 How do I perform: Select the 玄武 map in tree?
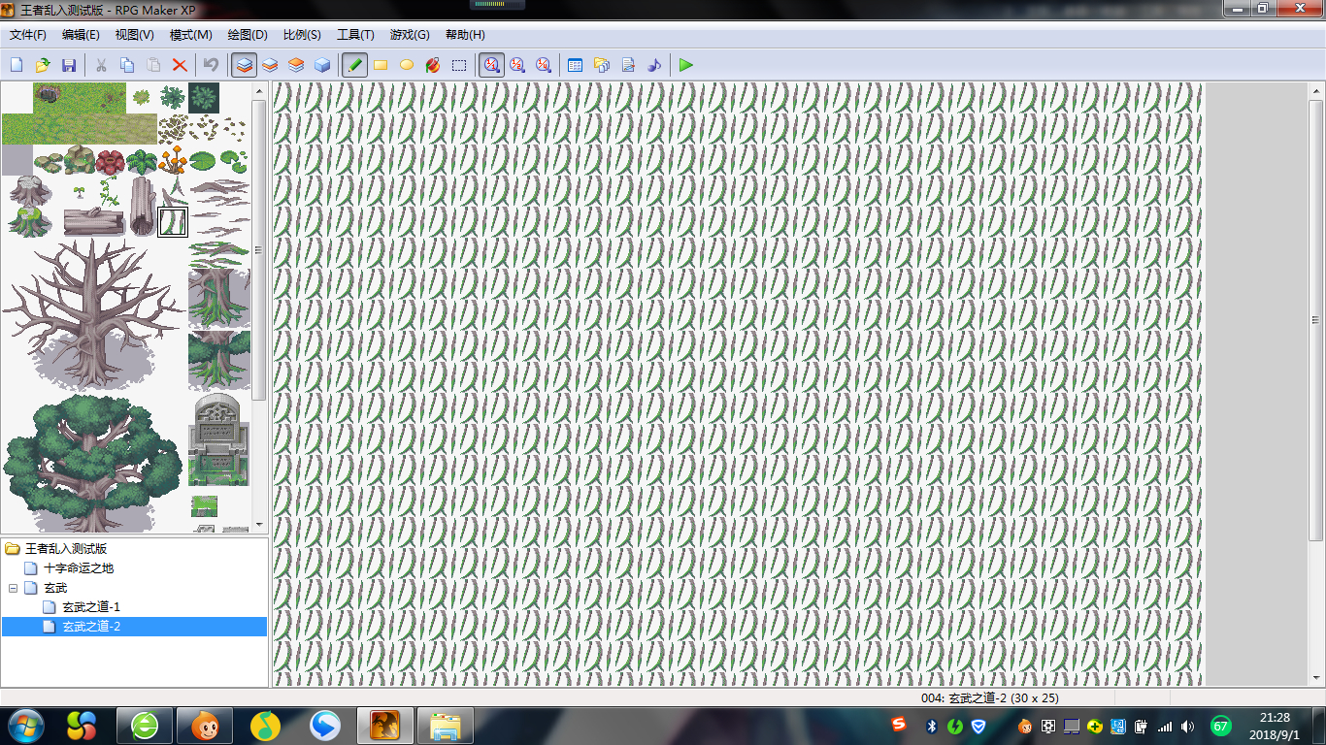click(55, 588)
